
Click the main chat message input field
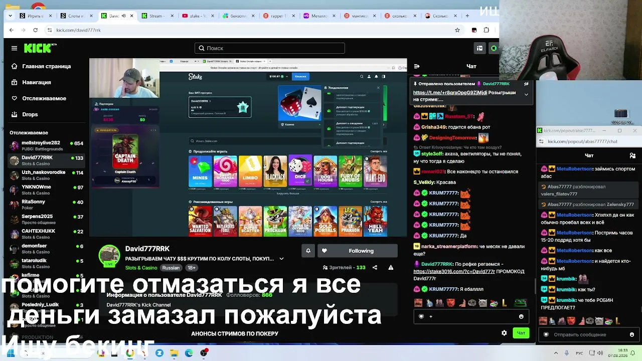pos(471,316)
